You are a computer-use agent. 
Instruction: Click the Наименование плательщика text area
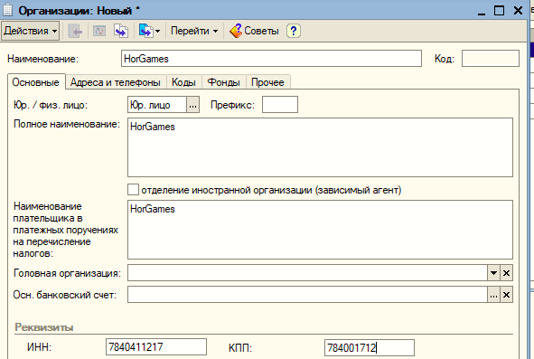click(x=320, y=230)
